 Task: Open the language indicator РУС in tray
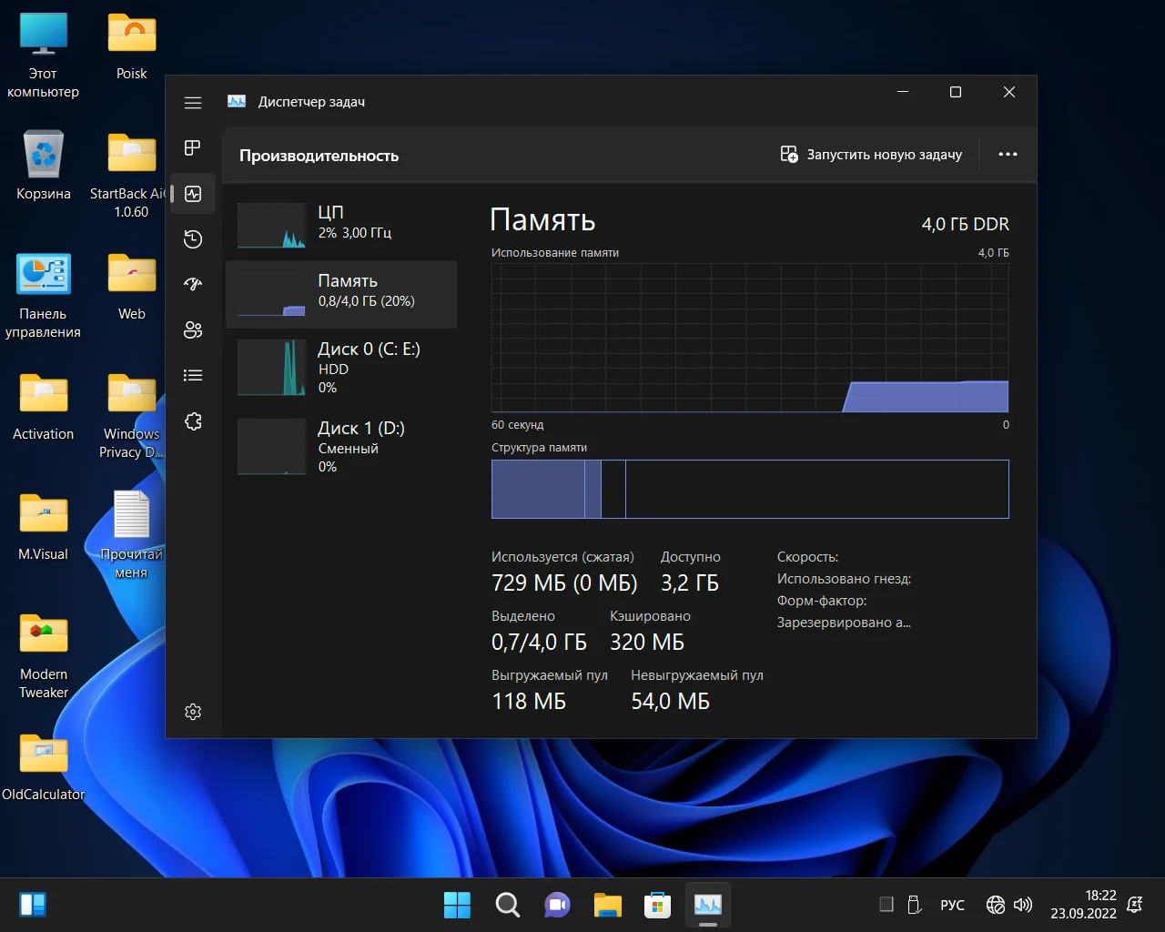(x=952, y=905)
